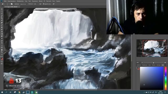Open the Слои menu
The width and height of the screenshot is (168, 94).
26,1
